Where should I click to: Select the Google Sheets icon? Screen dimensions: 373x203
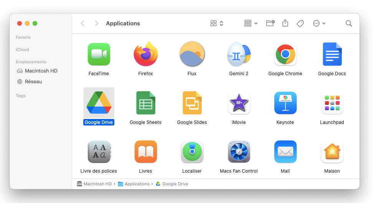(x=145, y=103)
